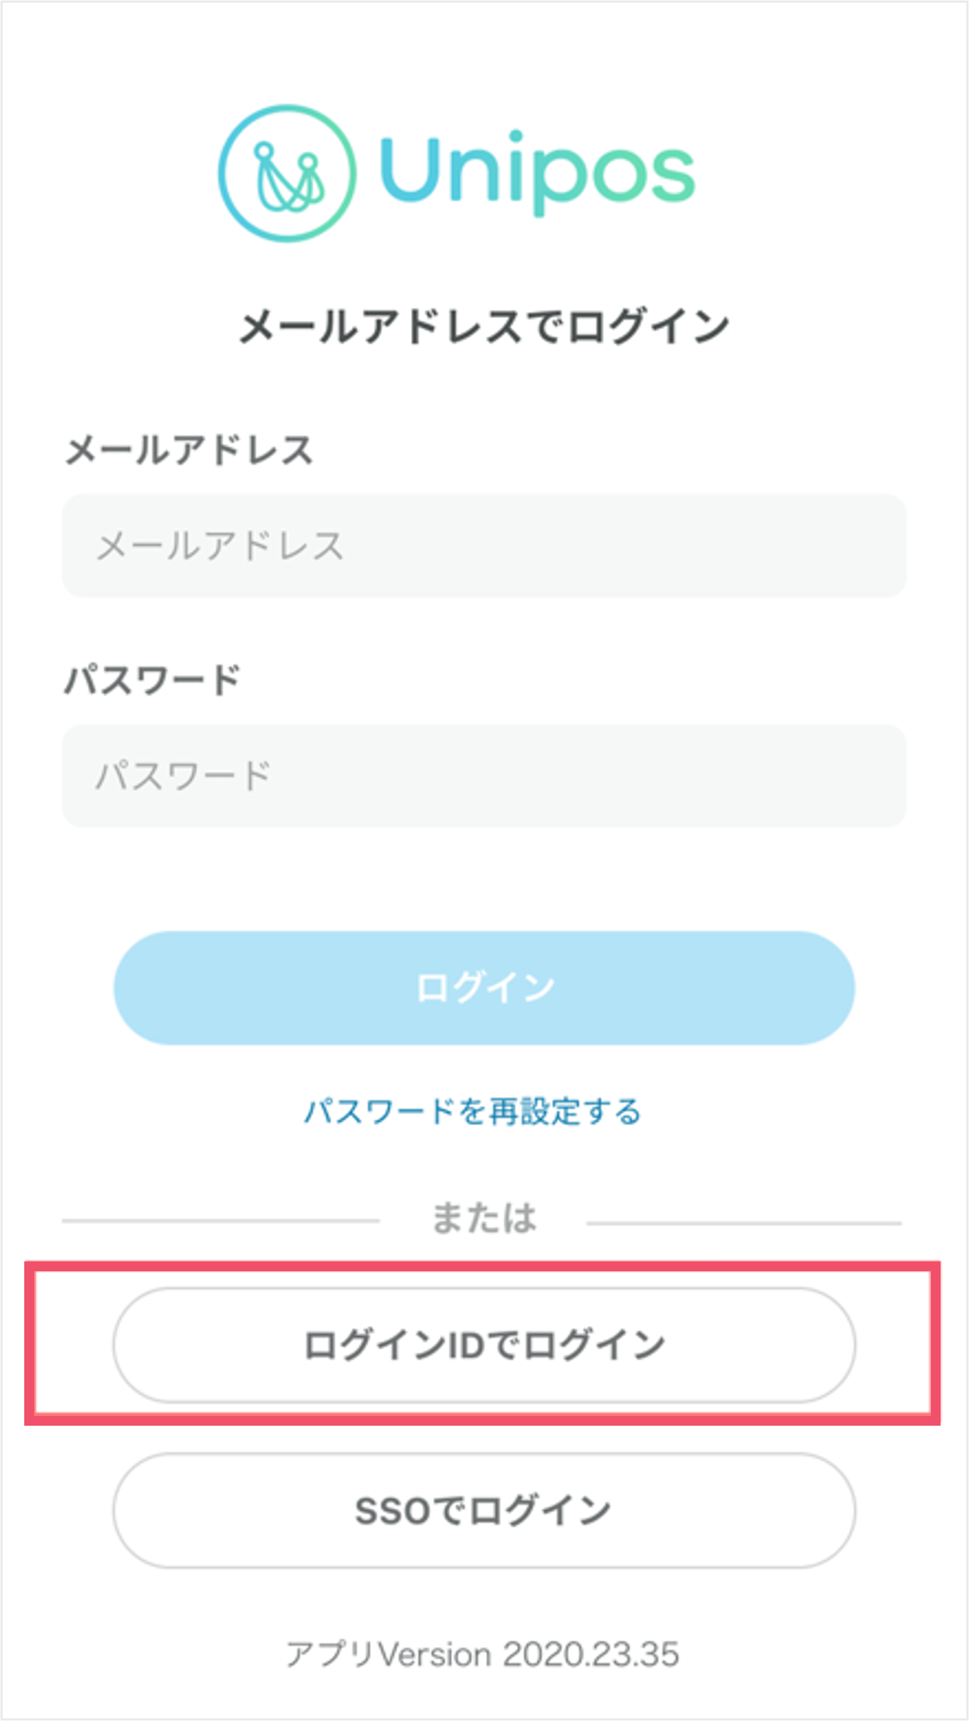Click the メールアドレスでログイン heading
Screen dimensions: 969x1721
484,322
